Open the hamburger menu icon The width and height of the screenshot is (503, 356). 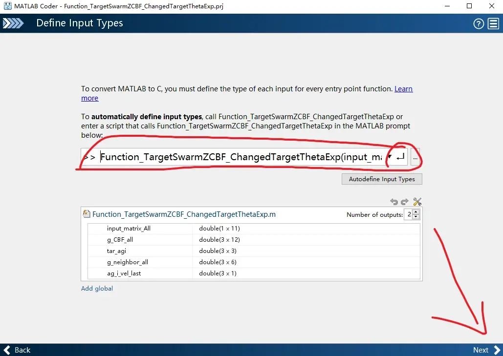pos(493,23)
